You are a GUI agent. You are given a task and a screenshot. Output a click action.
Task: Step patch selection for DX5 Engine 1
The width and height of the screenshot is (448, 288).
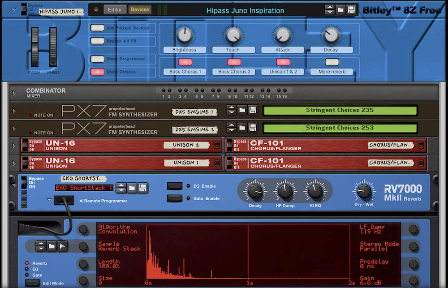point(231,110)
